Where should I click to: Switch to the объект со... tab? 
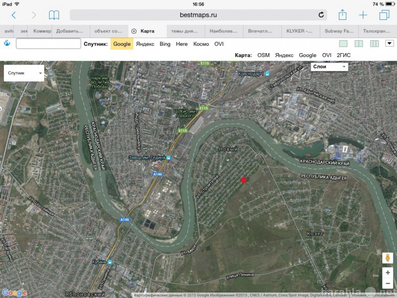tap(108, 31)
